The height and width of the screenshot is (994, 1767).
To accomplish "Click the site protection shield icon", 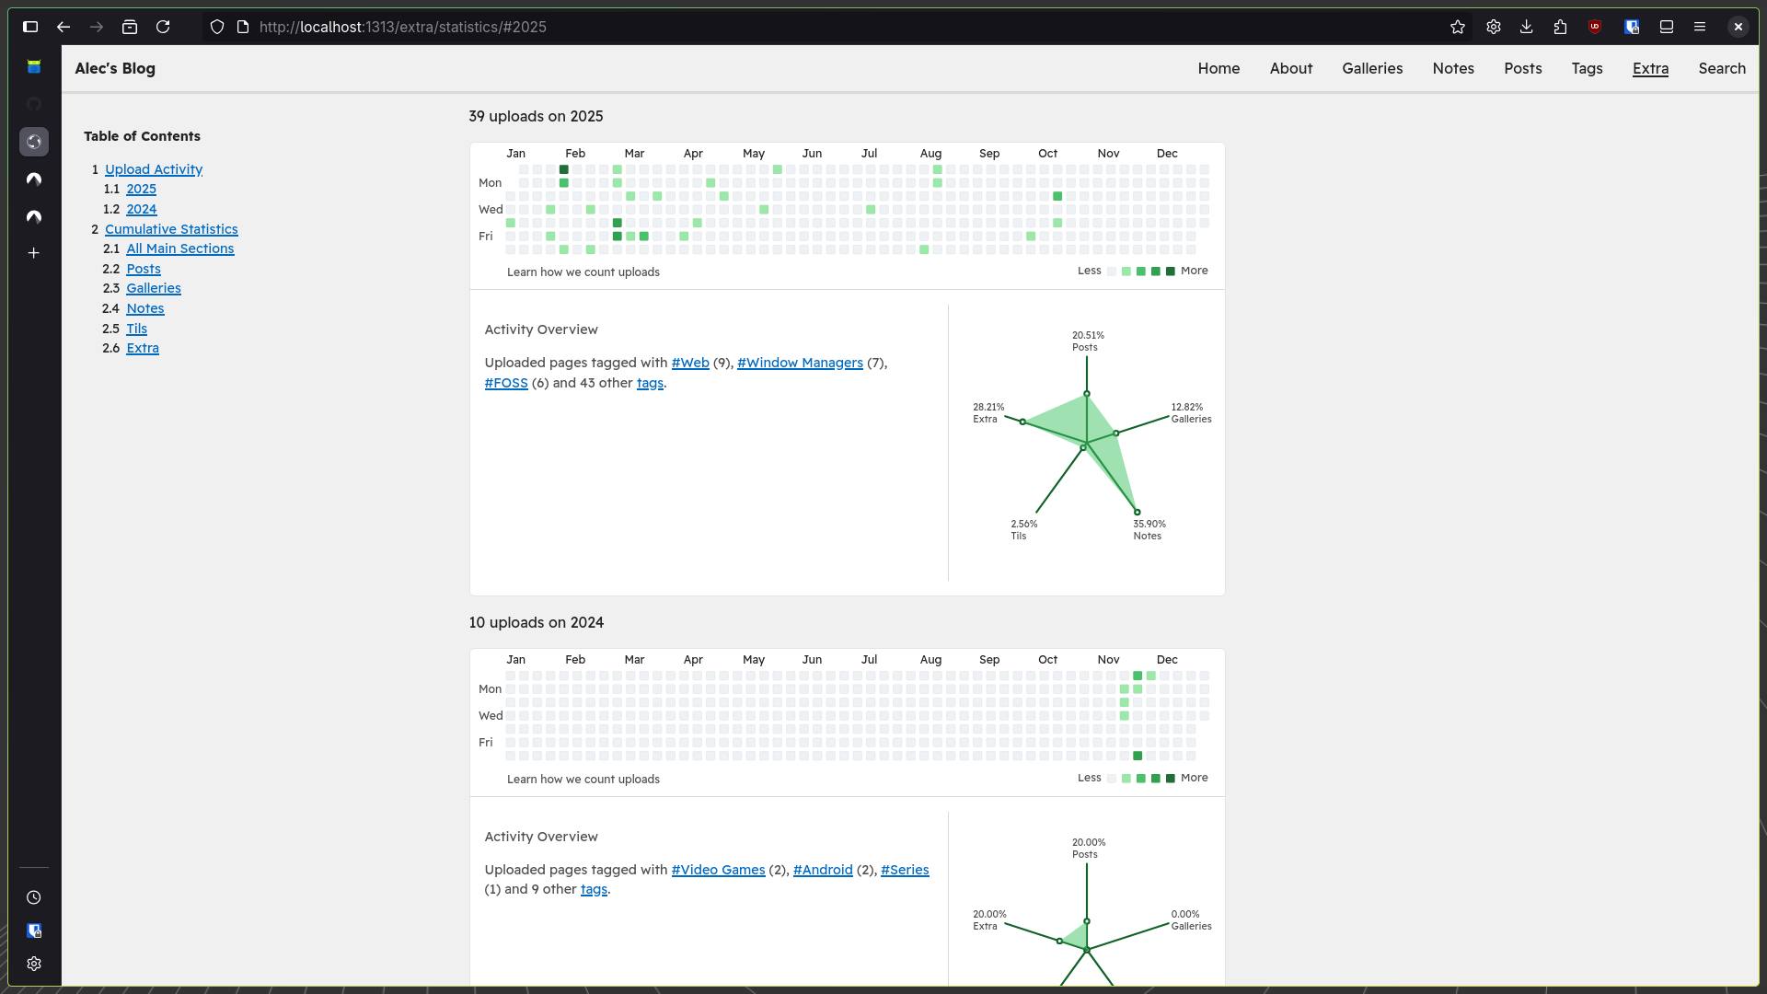I will pos(217,27).
